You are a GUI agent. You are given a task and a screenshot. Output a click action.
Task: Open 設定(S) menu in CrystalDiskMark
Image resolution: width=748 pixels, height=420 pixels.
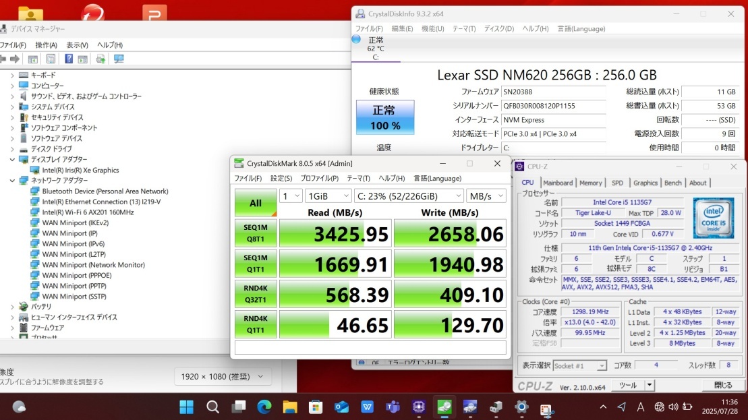pos(281,178)
